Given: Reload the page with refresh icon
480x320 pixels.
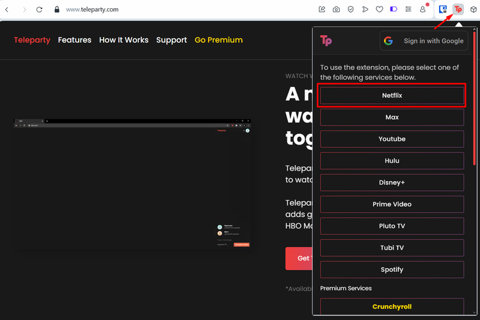Looking at the screenshot, I should pos(39,10).
